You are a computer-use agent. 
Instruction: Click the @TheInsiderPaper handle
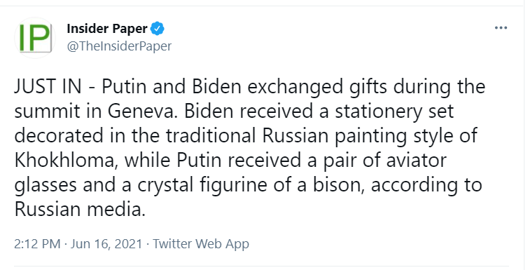click(119, 46)
